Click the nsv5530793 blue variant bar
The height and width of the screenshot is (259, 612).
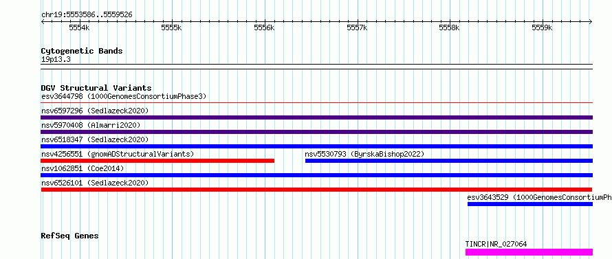pyautogui.click(x=449, y=161)
